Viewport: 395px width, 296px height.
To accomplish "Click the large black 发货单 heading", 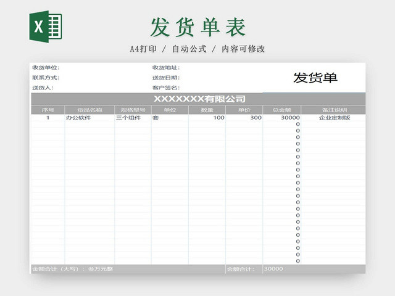I will [315, 78].
